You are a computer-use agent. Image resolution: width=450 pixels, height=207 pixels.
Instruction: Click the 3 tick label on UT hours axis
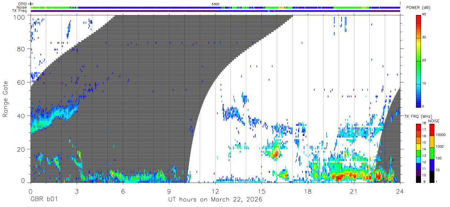coord(77,191)
